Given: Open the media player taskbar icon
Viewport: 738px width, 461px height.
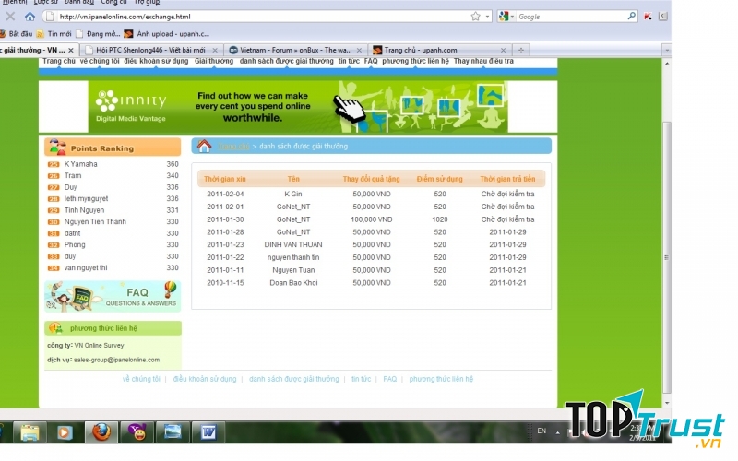Looking at the screenshot, I should pyautogui.click(x=64, y=431).
